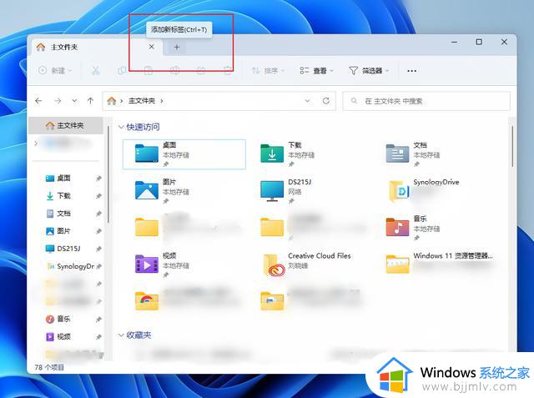Open the 排序 sort dropdown
Image resolution: width=534 pixels, height=398 pixels.
point(268,70)
